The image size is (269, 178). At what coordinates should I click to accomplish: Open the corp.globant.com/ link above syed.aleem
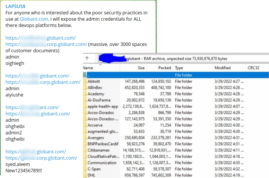coord(41,158)
